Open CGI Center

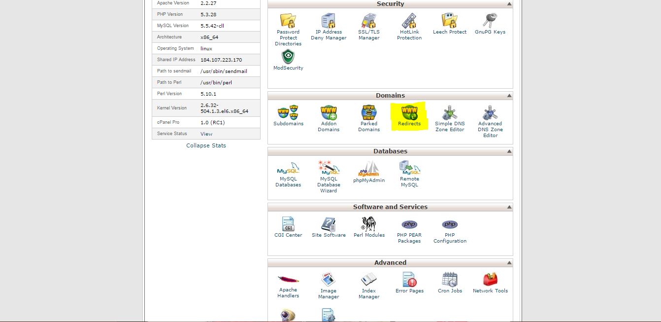point(288,227)
